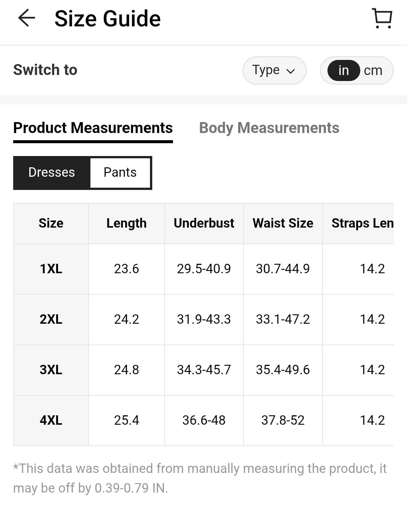Tap the back arrow icon
The width and height of the screenshot is (407, 508).
pyautogui.click(x=26, y=18)
